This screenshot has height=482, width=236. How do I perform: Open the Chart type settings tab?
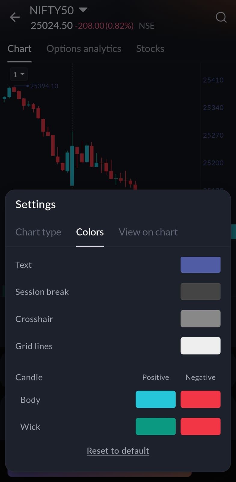[38, 232]
